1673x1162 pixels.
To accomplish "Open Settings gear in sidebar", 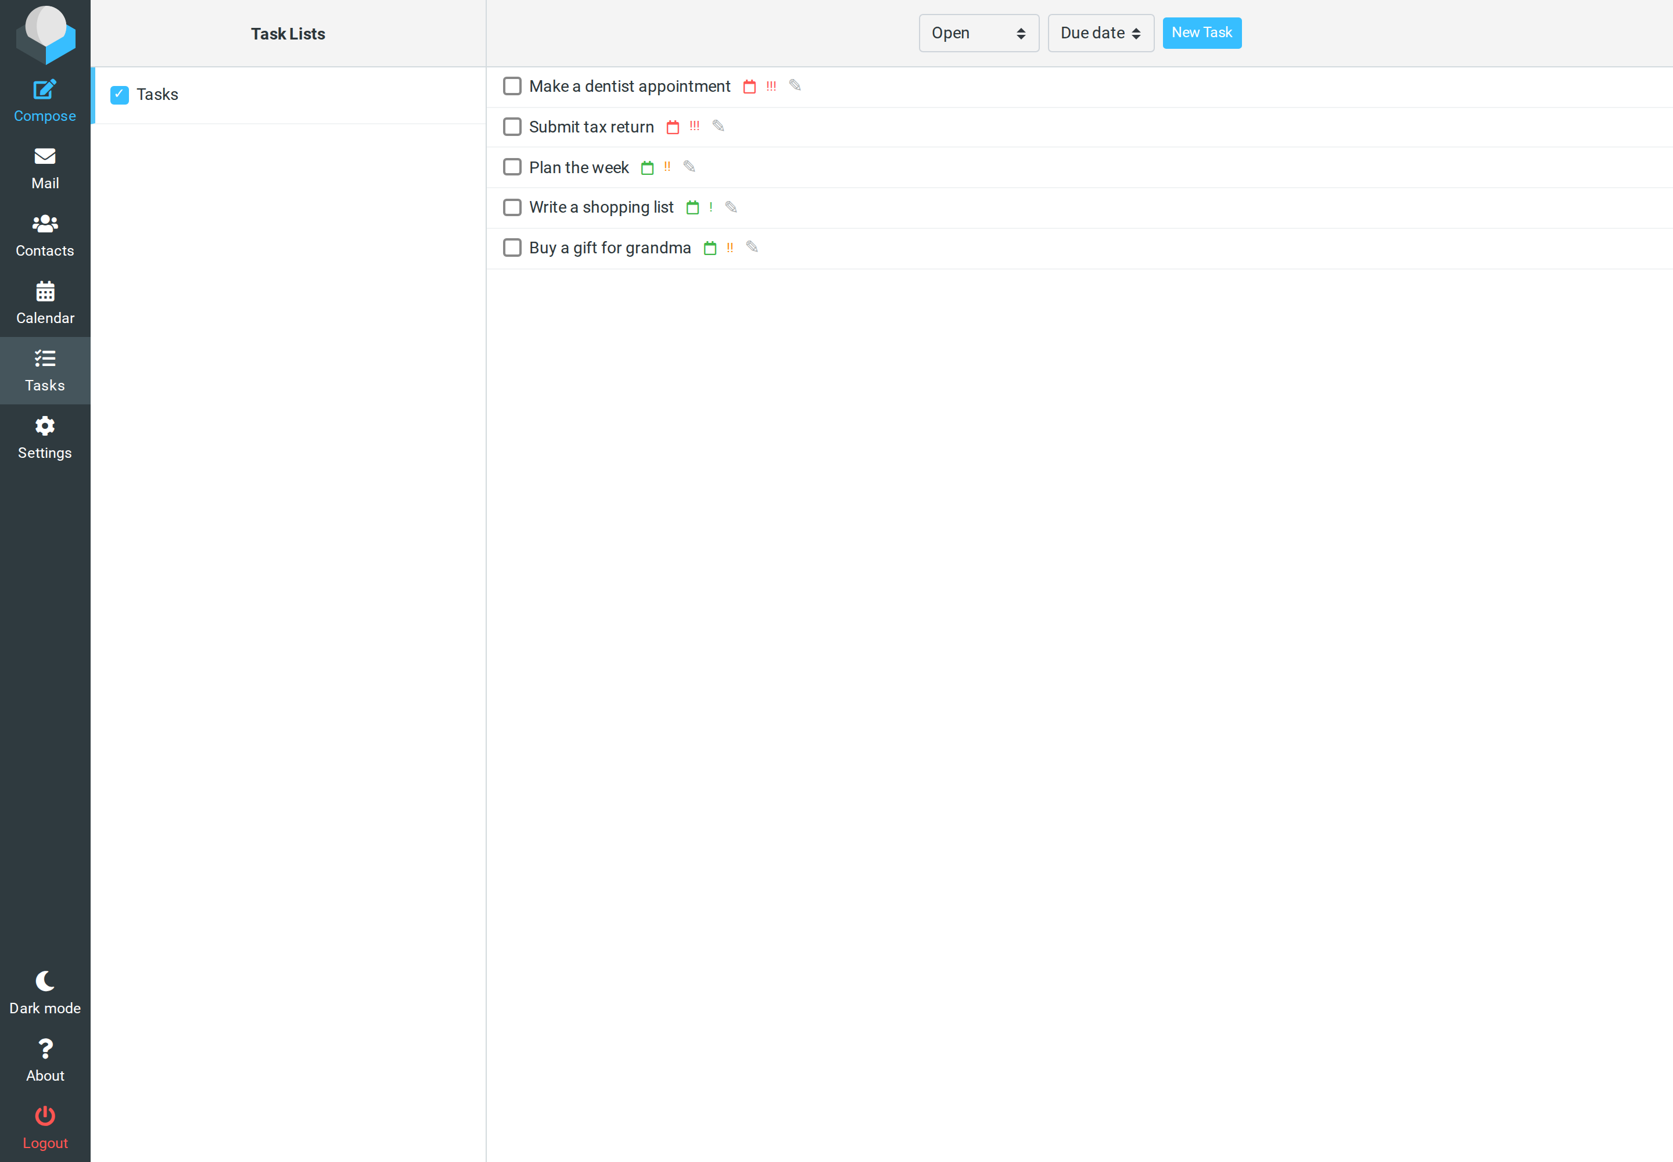I will 44,438.
